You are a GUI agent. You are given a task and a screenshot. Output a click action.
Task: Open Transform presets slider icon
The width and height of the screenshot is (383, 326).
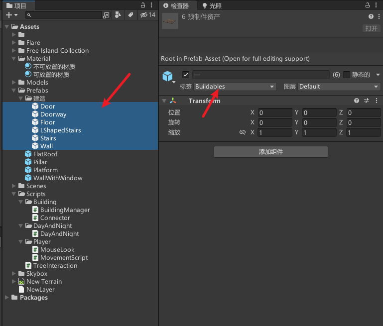(x=367, y=101)
